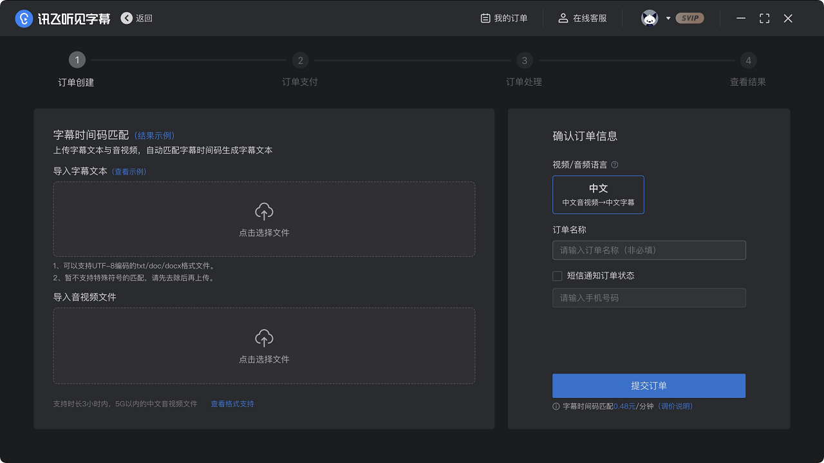Click the cloud upload icon for subtitle text
The width and height of the screenshot is (824, 463).
click(x=264, y=211)
